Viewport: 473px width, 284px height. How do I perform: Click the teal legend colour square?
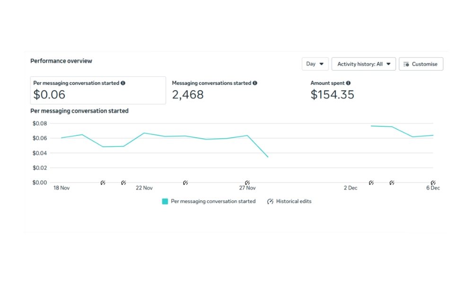point(165,202)
